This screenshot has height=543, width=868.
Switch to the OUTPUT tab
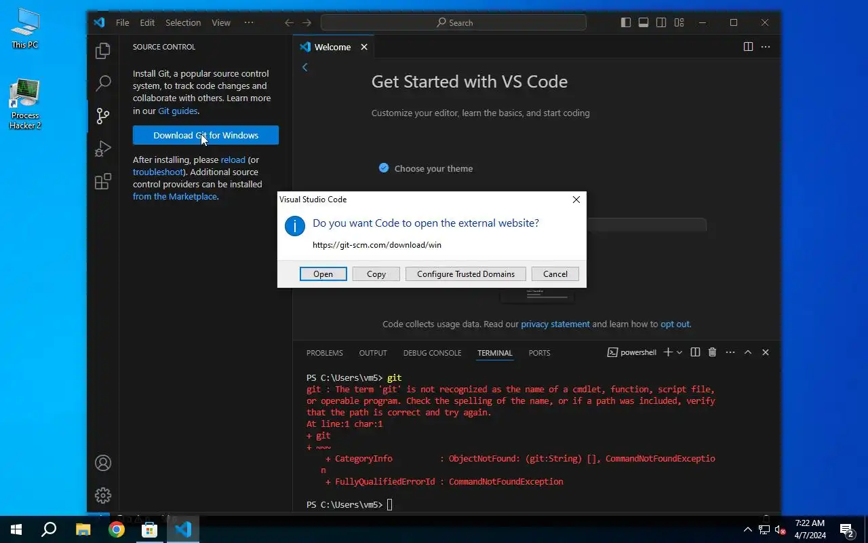pyautogui.click(x=373, y=353)
